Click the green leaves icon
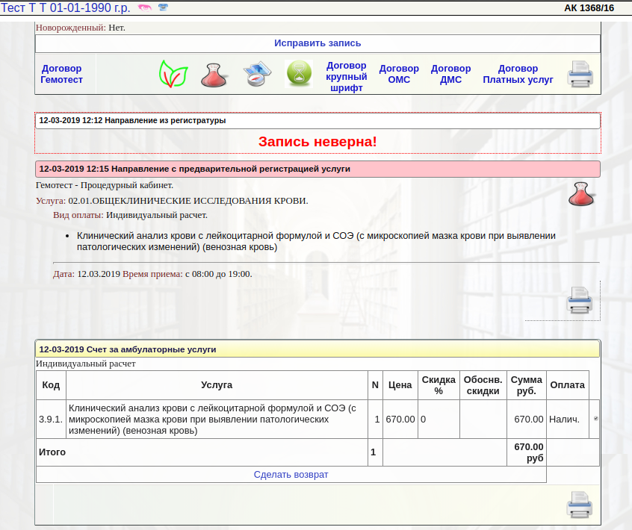The image size is (632, 530). [x=173, y=74]
